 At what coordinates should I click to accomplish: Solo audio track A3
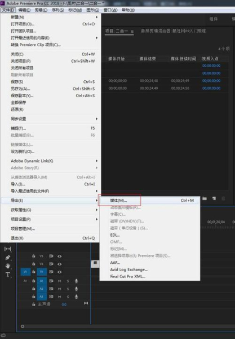tap(68, 297)
